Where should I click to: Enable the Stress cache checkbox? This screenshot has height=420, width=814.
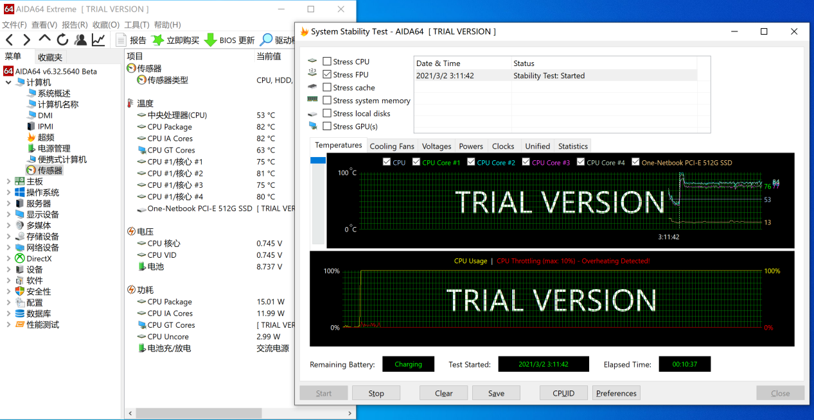[327, 87]
